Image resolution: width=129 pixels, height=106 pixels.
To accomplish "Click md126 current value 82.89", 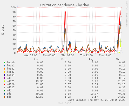I will pos(39,84).
